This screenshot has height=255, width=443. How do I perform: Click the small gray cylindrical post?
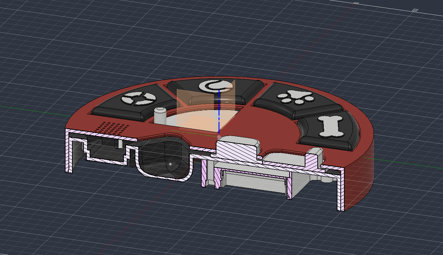click(160, 116)
